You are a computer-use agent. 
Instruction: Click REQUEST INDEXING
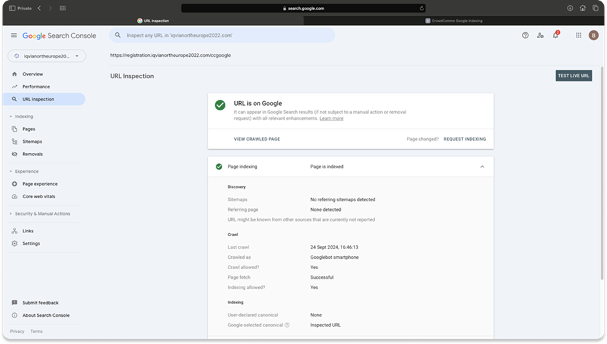(x=464, y=139)
